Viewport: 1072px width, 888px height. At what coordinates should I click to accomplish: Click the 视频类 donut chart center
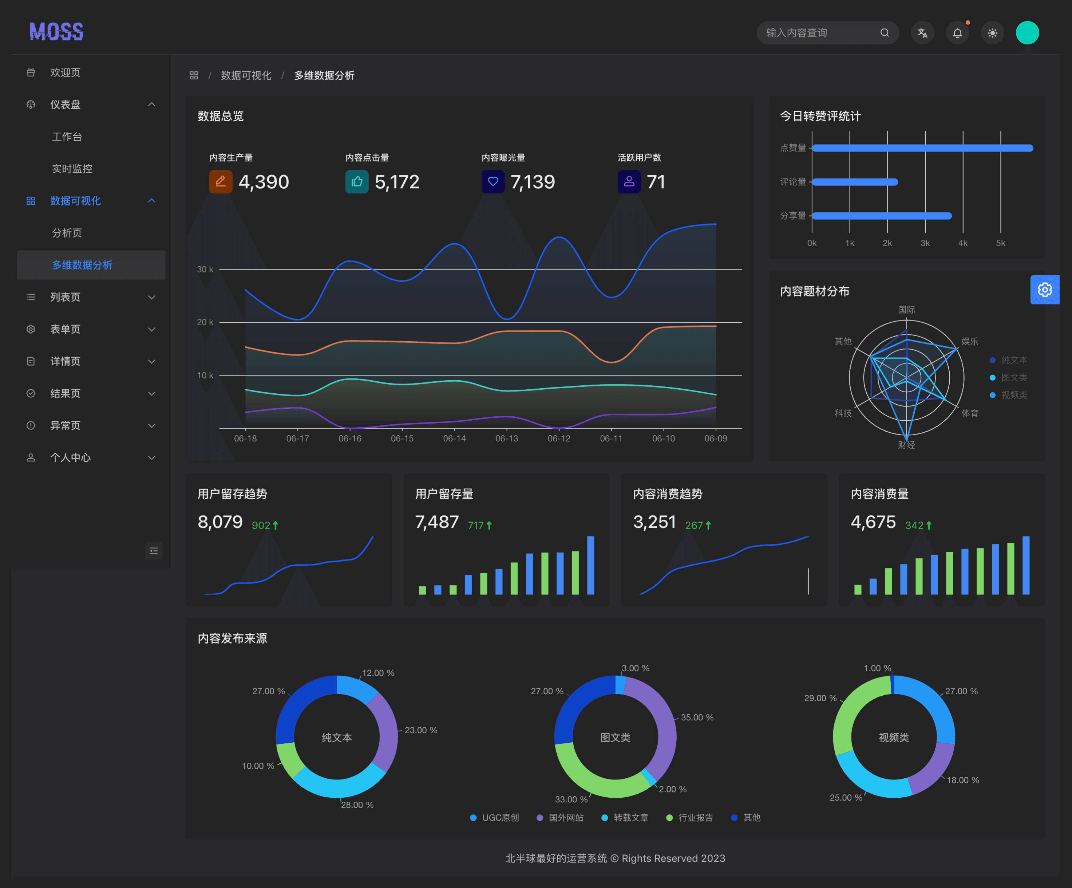[x=894, y=738]
